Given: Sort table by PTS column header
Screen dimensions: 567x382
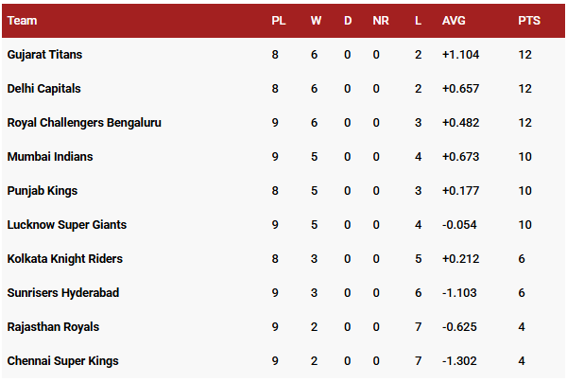Looking at the screenshot, I should click(x=529, y=20).
